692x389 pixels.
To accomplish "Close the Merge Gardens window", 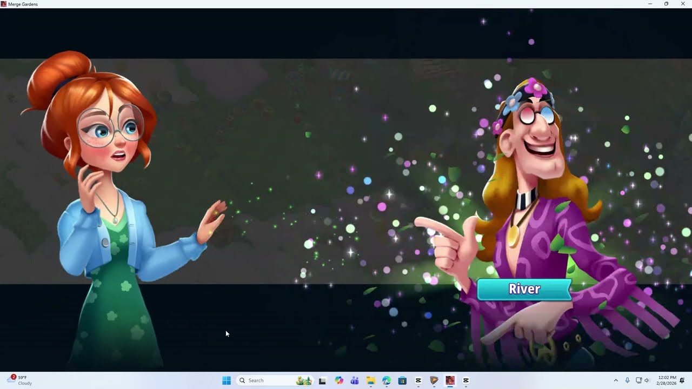I will point(683,4).
